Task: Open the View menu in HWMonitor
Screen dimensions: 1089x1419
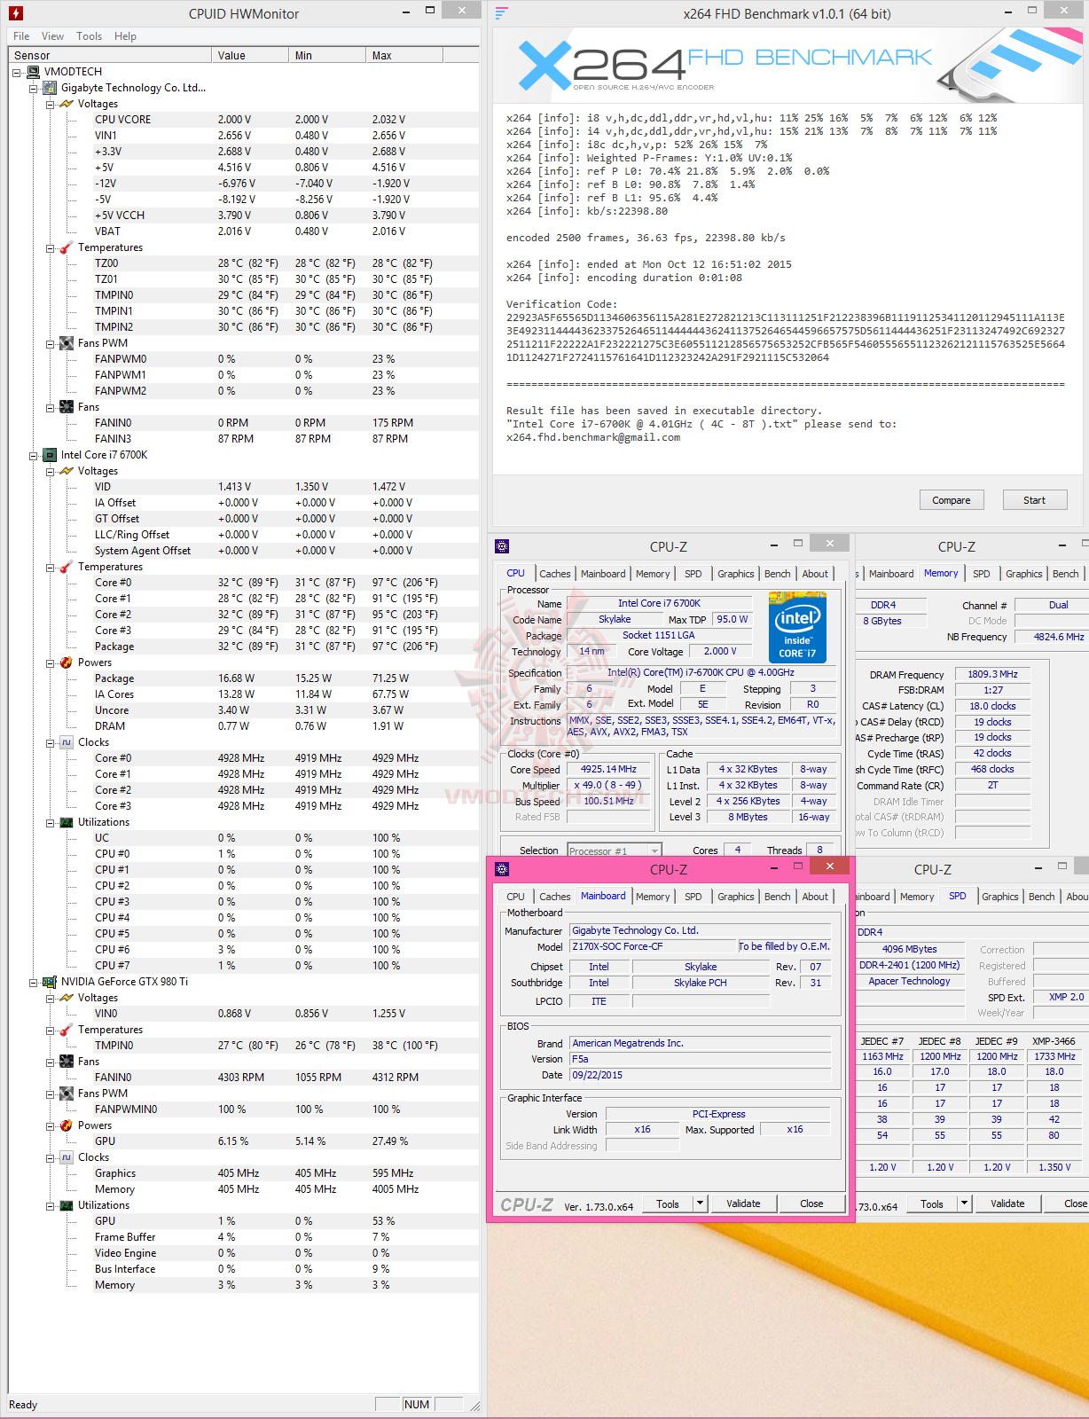Action: 52,36
